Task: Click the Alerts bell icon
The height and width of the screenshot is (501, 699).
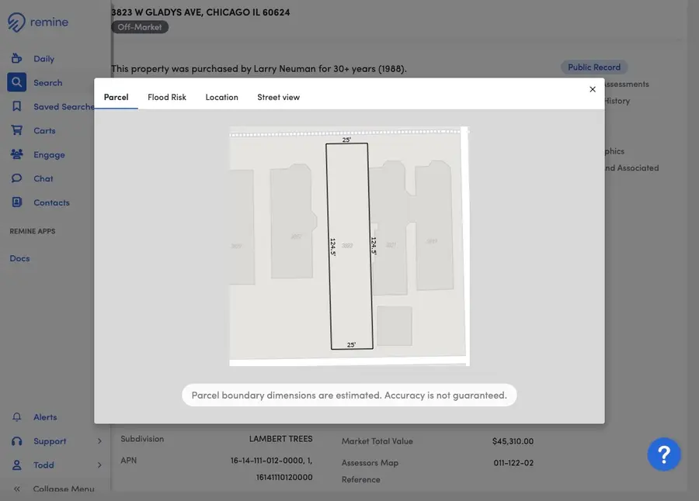Action: [17, 416]
